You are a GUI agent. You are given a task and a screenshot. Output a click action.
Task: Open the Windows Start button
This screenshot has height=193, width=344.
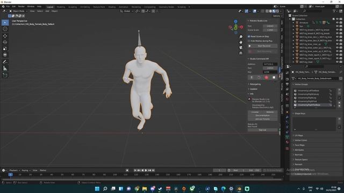pyautogui.click(x=97, y=189)
